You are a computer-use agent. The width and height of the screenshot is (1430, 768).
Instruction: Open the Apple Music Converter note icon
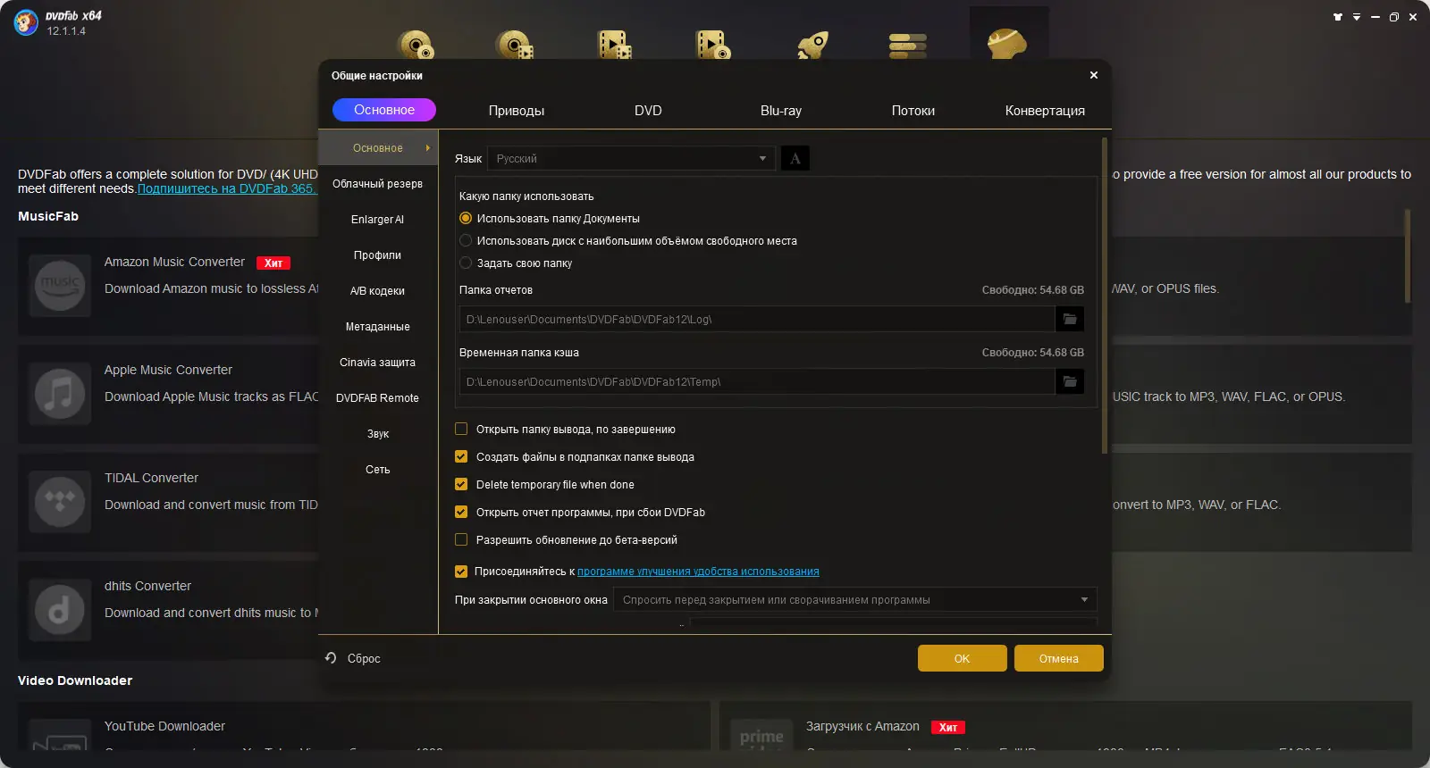click(x=60, y=394)
